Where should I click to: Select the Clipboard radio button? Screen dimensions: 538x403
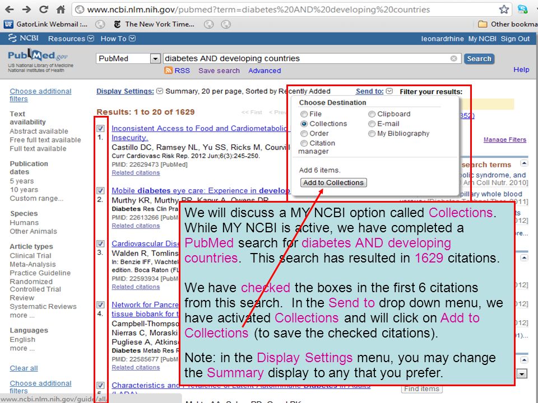(372, 114)
